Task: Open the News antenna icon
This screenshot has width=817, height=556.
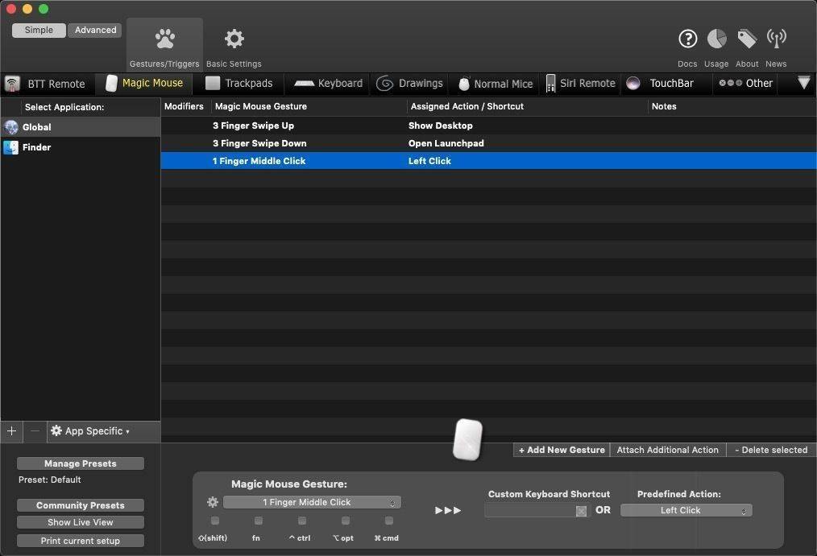Action: pos(776,39)
